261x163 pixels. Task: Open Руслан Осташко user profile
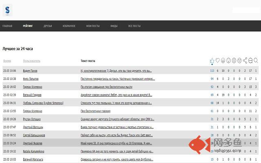coord(32,119)
